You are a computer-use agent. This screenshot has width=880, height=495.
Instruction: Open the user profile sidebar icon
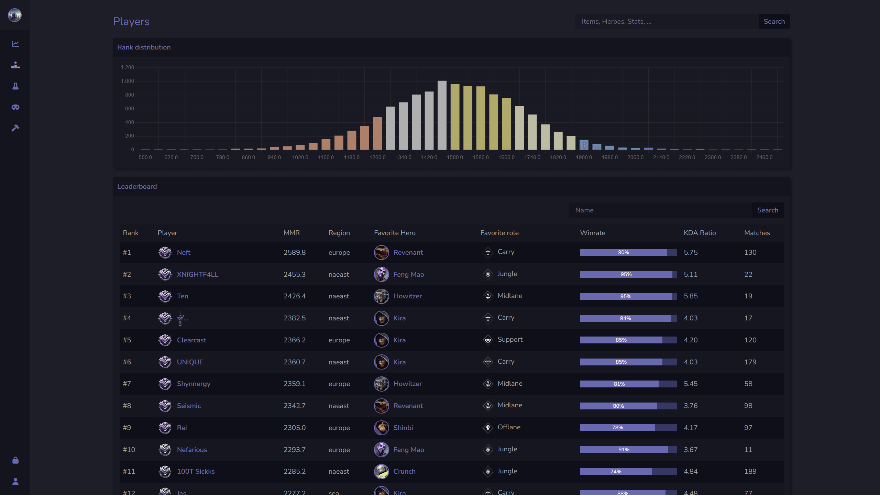[x=15, y=482]
